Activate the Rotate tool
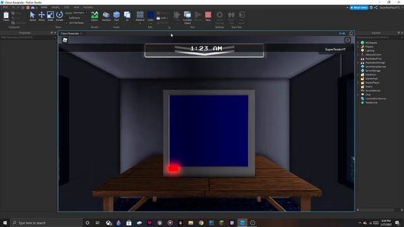 point(59,16)
